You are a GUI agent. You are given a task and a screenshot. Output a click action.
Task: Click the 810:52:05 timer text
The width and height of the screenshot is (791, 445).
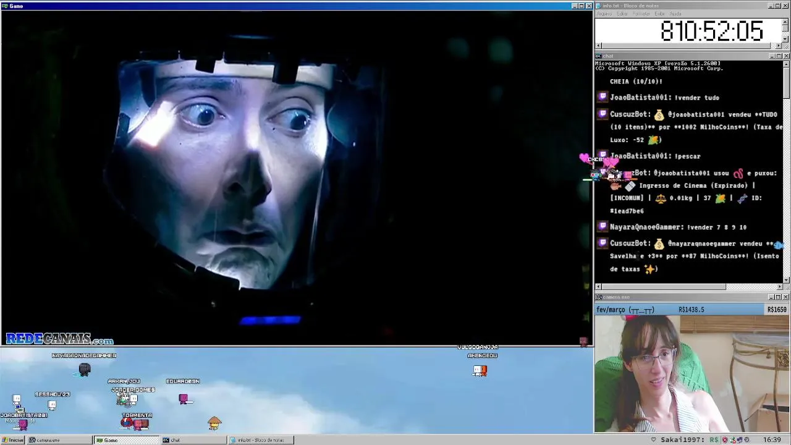[x=711, y=31]
